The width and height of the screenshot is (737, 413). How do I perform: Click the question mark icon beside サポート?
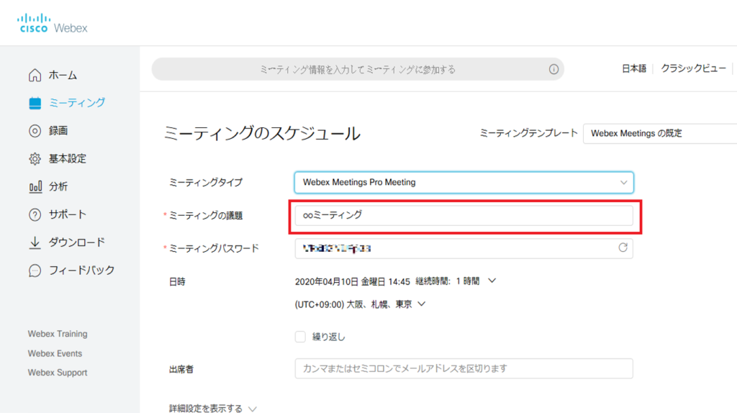(x=35, y=214)
